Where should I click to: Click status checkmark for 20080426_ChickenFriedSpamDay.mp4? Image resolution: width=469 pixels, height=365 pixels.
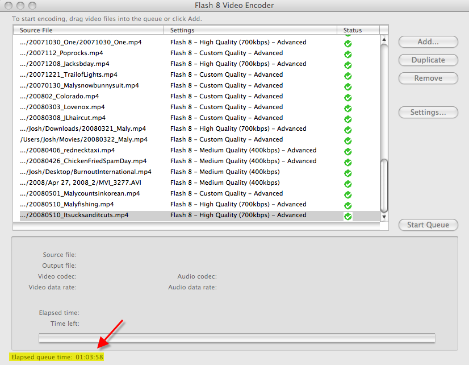(x=347, y=162)
